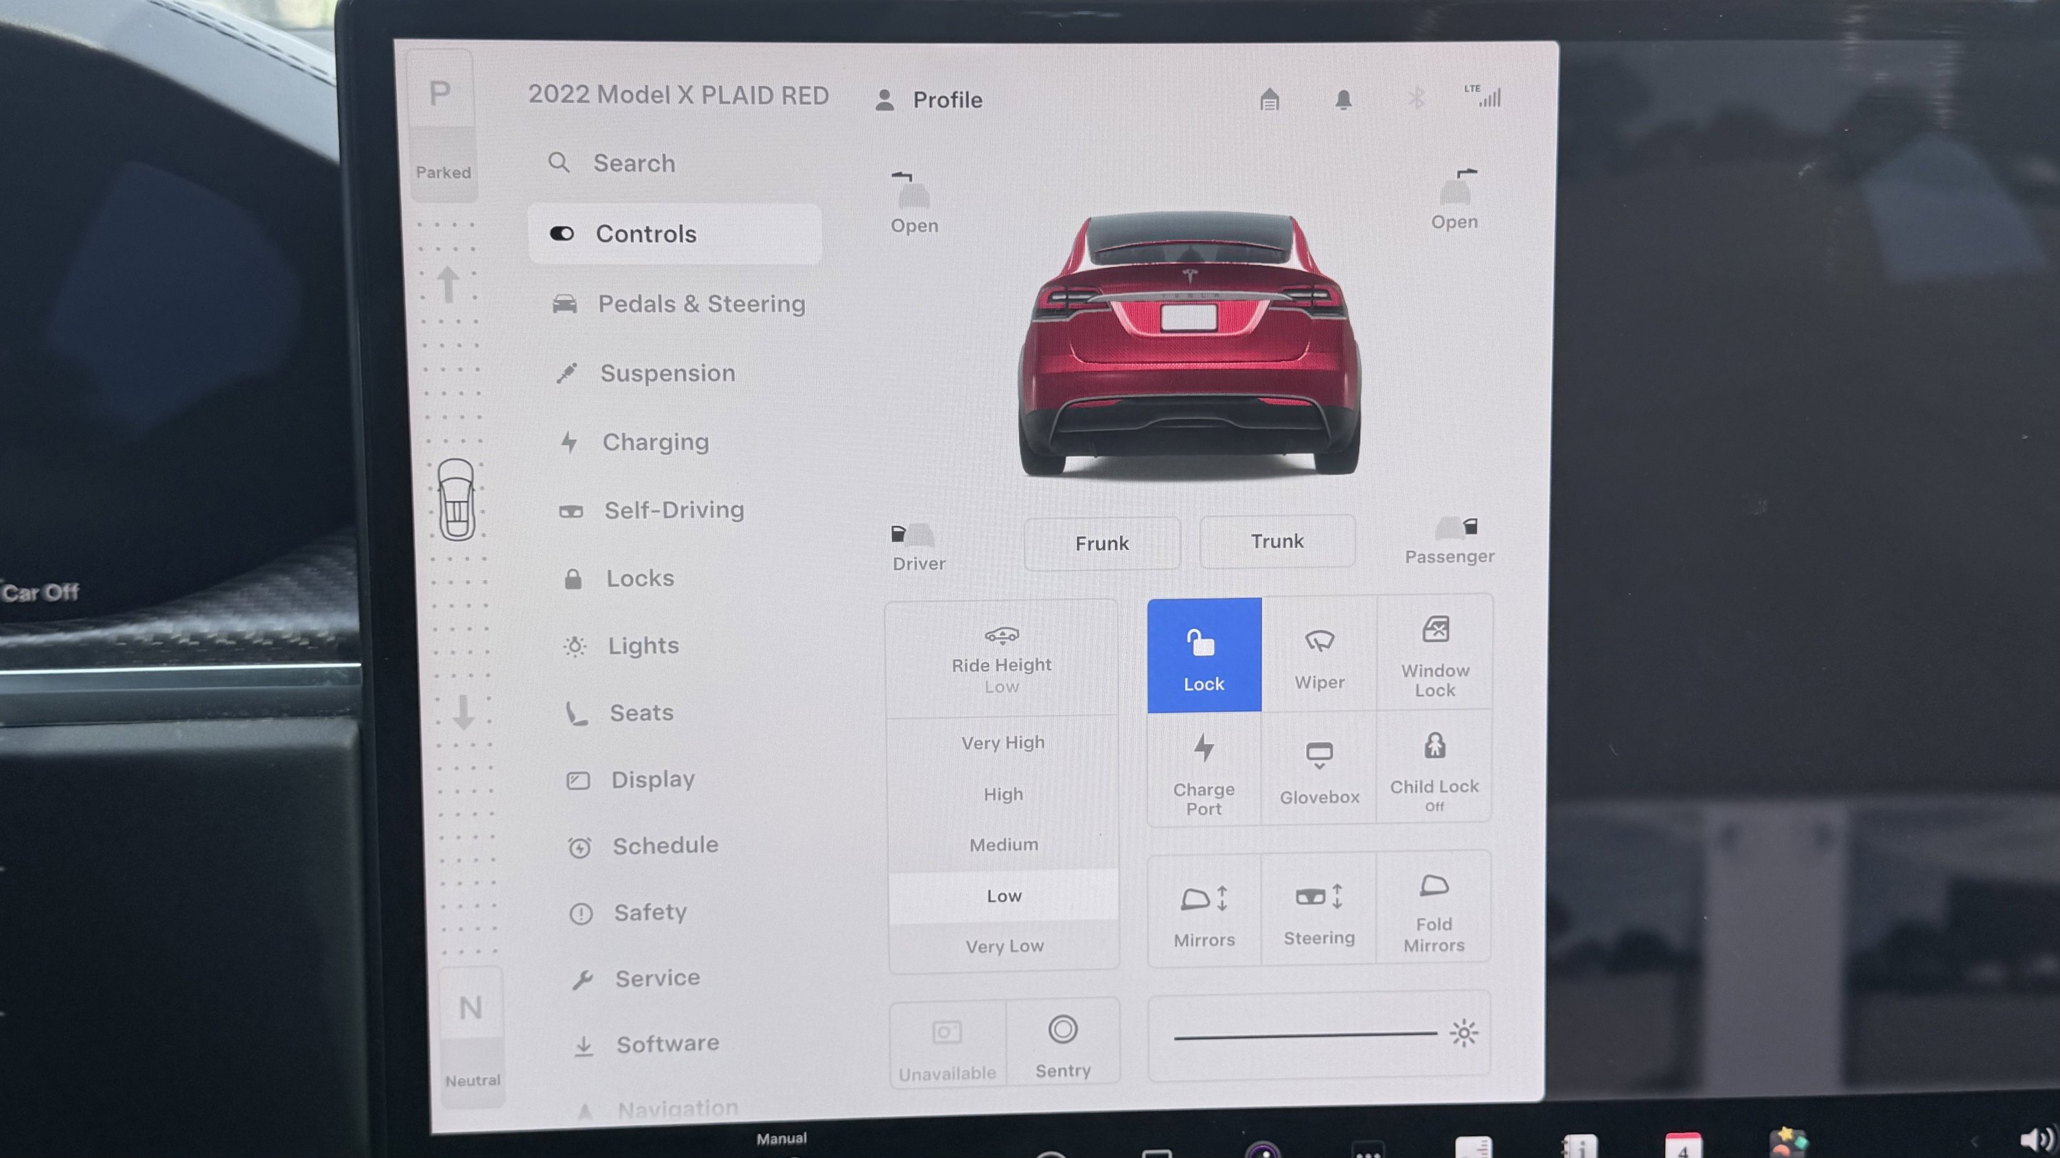Open the Glovebox

pos(1320,769)
